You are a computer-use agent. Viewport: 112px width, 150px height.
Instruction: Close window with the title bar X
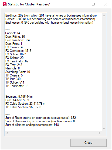pyautogui.click(x=106, y=4)
